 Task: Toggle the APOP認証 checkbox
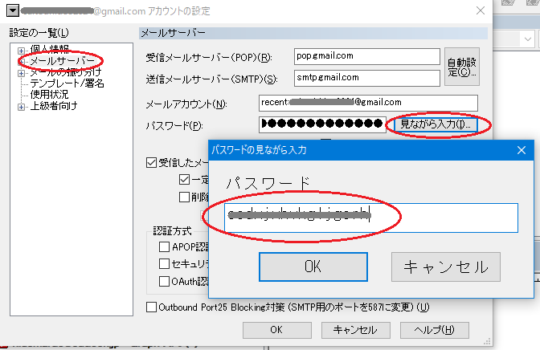tap(165, 247)
